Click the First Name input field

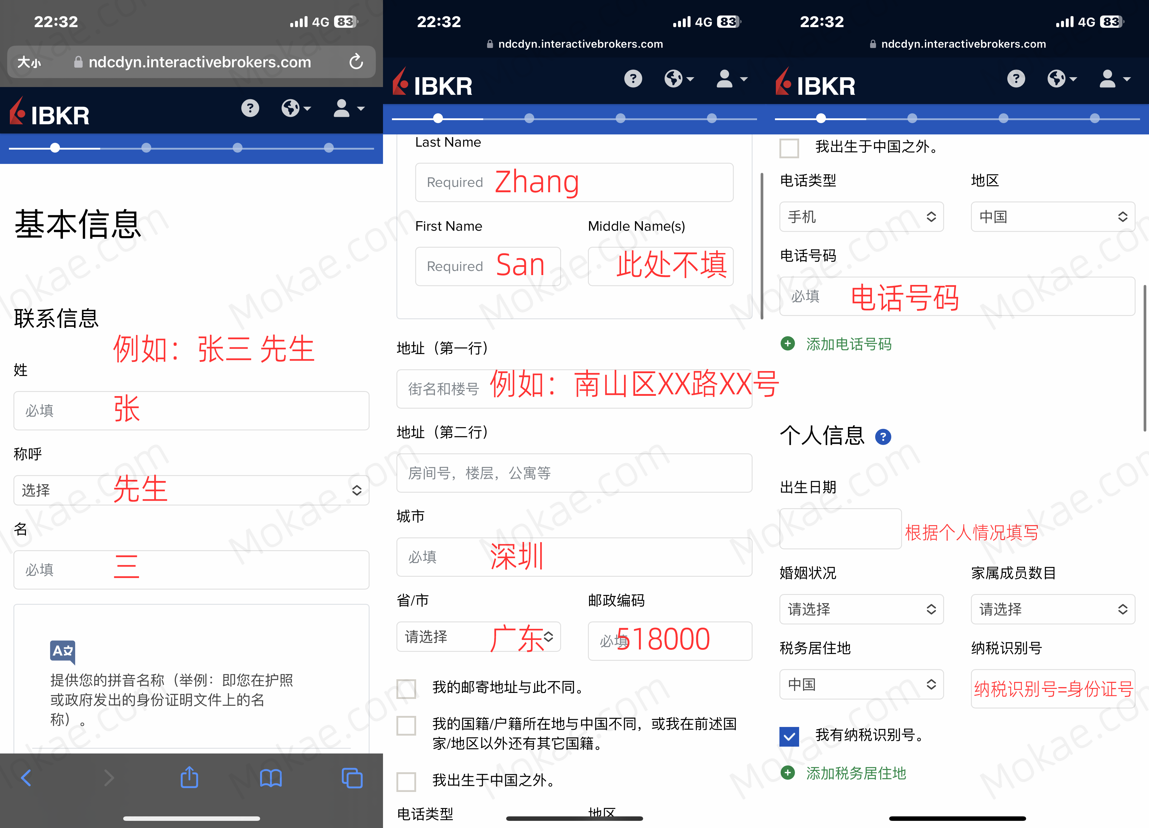click(488, 266)
